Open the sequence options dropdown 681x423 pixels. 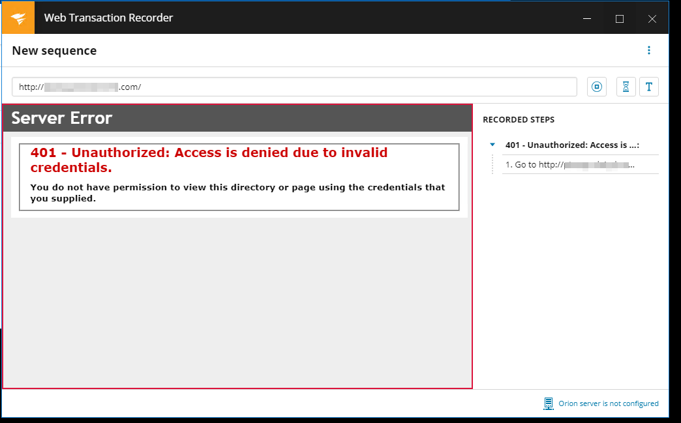(649, 50)
